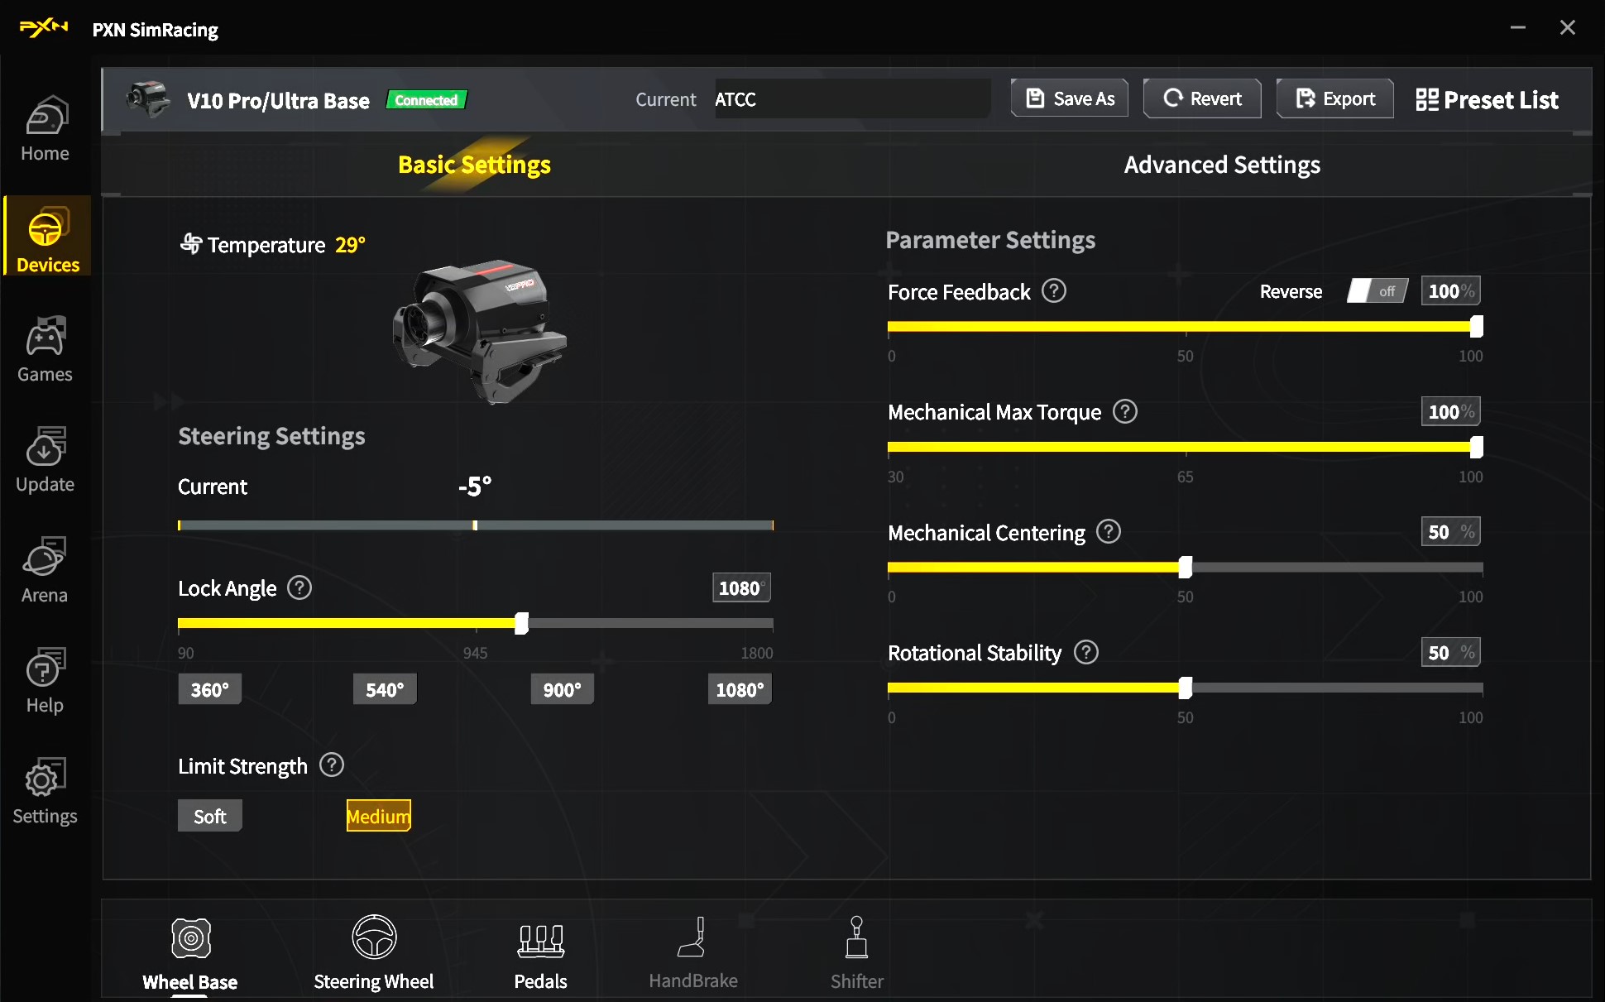Set Limit Strength to Soft
The height and width of the screenshot is (1002, 1605).
click(210, 816)
